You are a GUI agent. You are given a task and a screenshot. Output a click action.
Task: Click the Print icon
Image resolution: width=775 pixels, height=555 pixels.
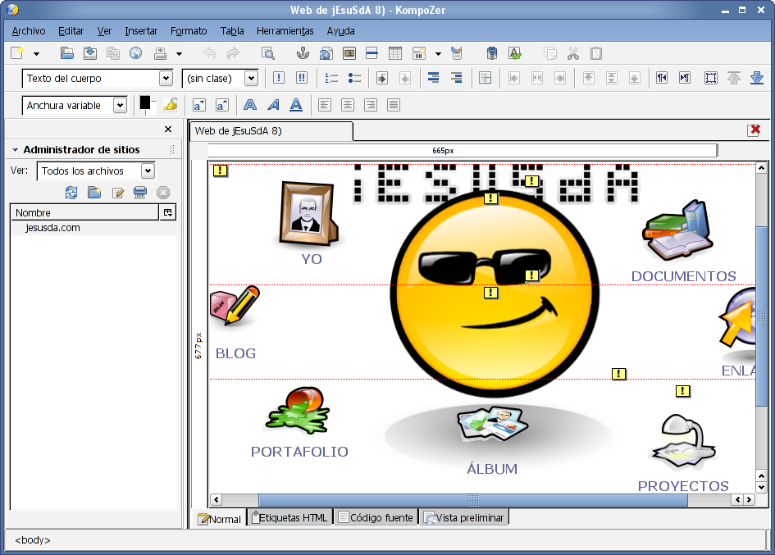pyautogui.click(x=160, y=53)
